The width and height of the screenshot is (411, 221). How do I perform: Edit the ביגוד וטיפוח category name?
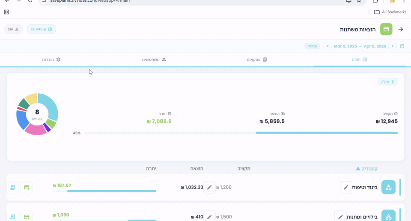coord(346,187)
